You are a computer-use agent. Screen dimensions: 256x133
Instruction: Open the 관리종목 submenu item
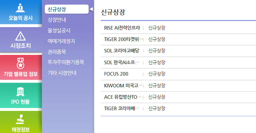tap(57, 52)
